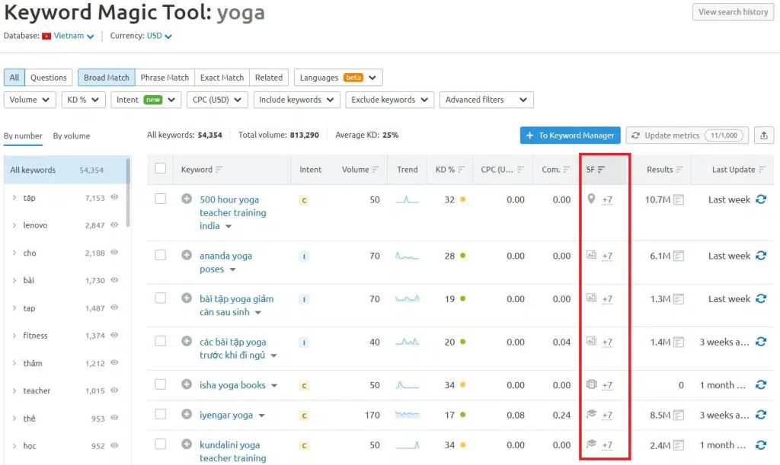This screenshot has width=780, height=465.
Task: Switch to Exact Match tab
Action: click(222, 78)
